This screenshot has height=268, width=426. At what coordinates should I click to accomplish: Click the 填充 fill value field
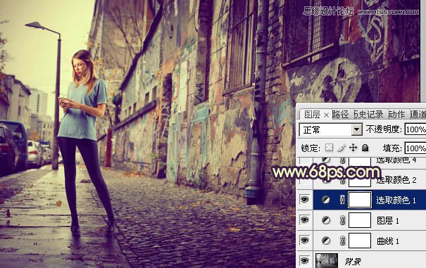[x=415, y=148]
